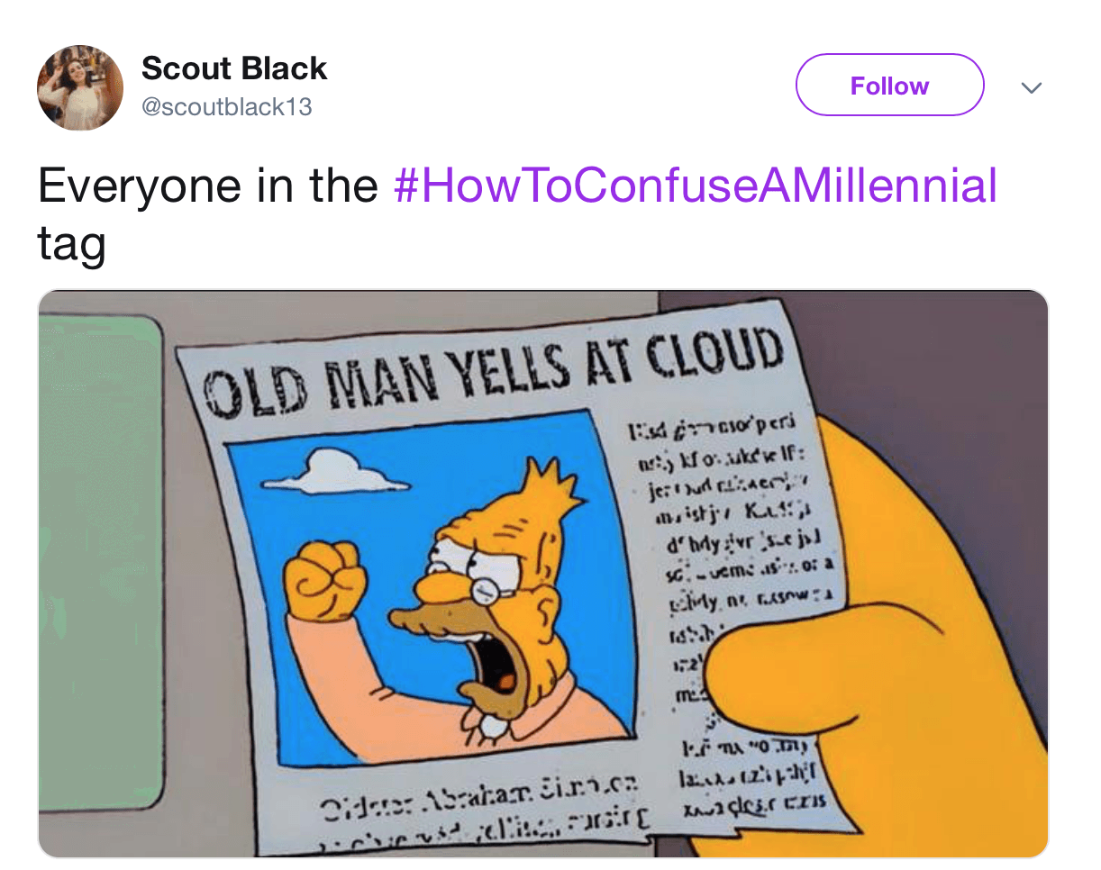1101x870 pixels.
Task: Click the white cloud in the newspaper photo
Action: pos(340,472)
